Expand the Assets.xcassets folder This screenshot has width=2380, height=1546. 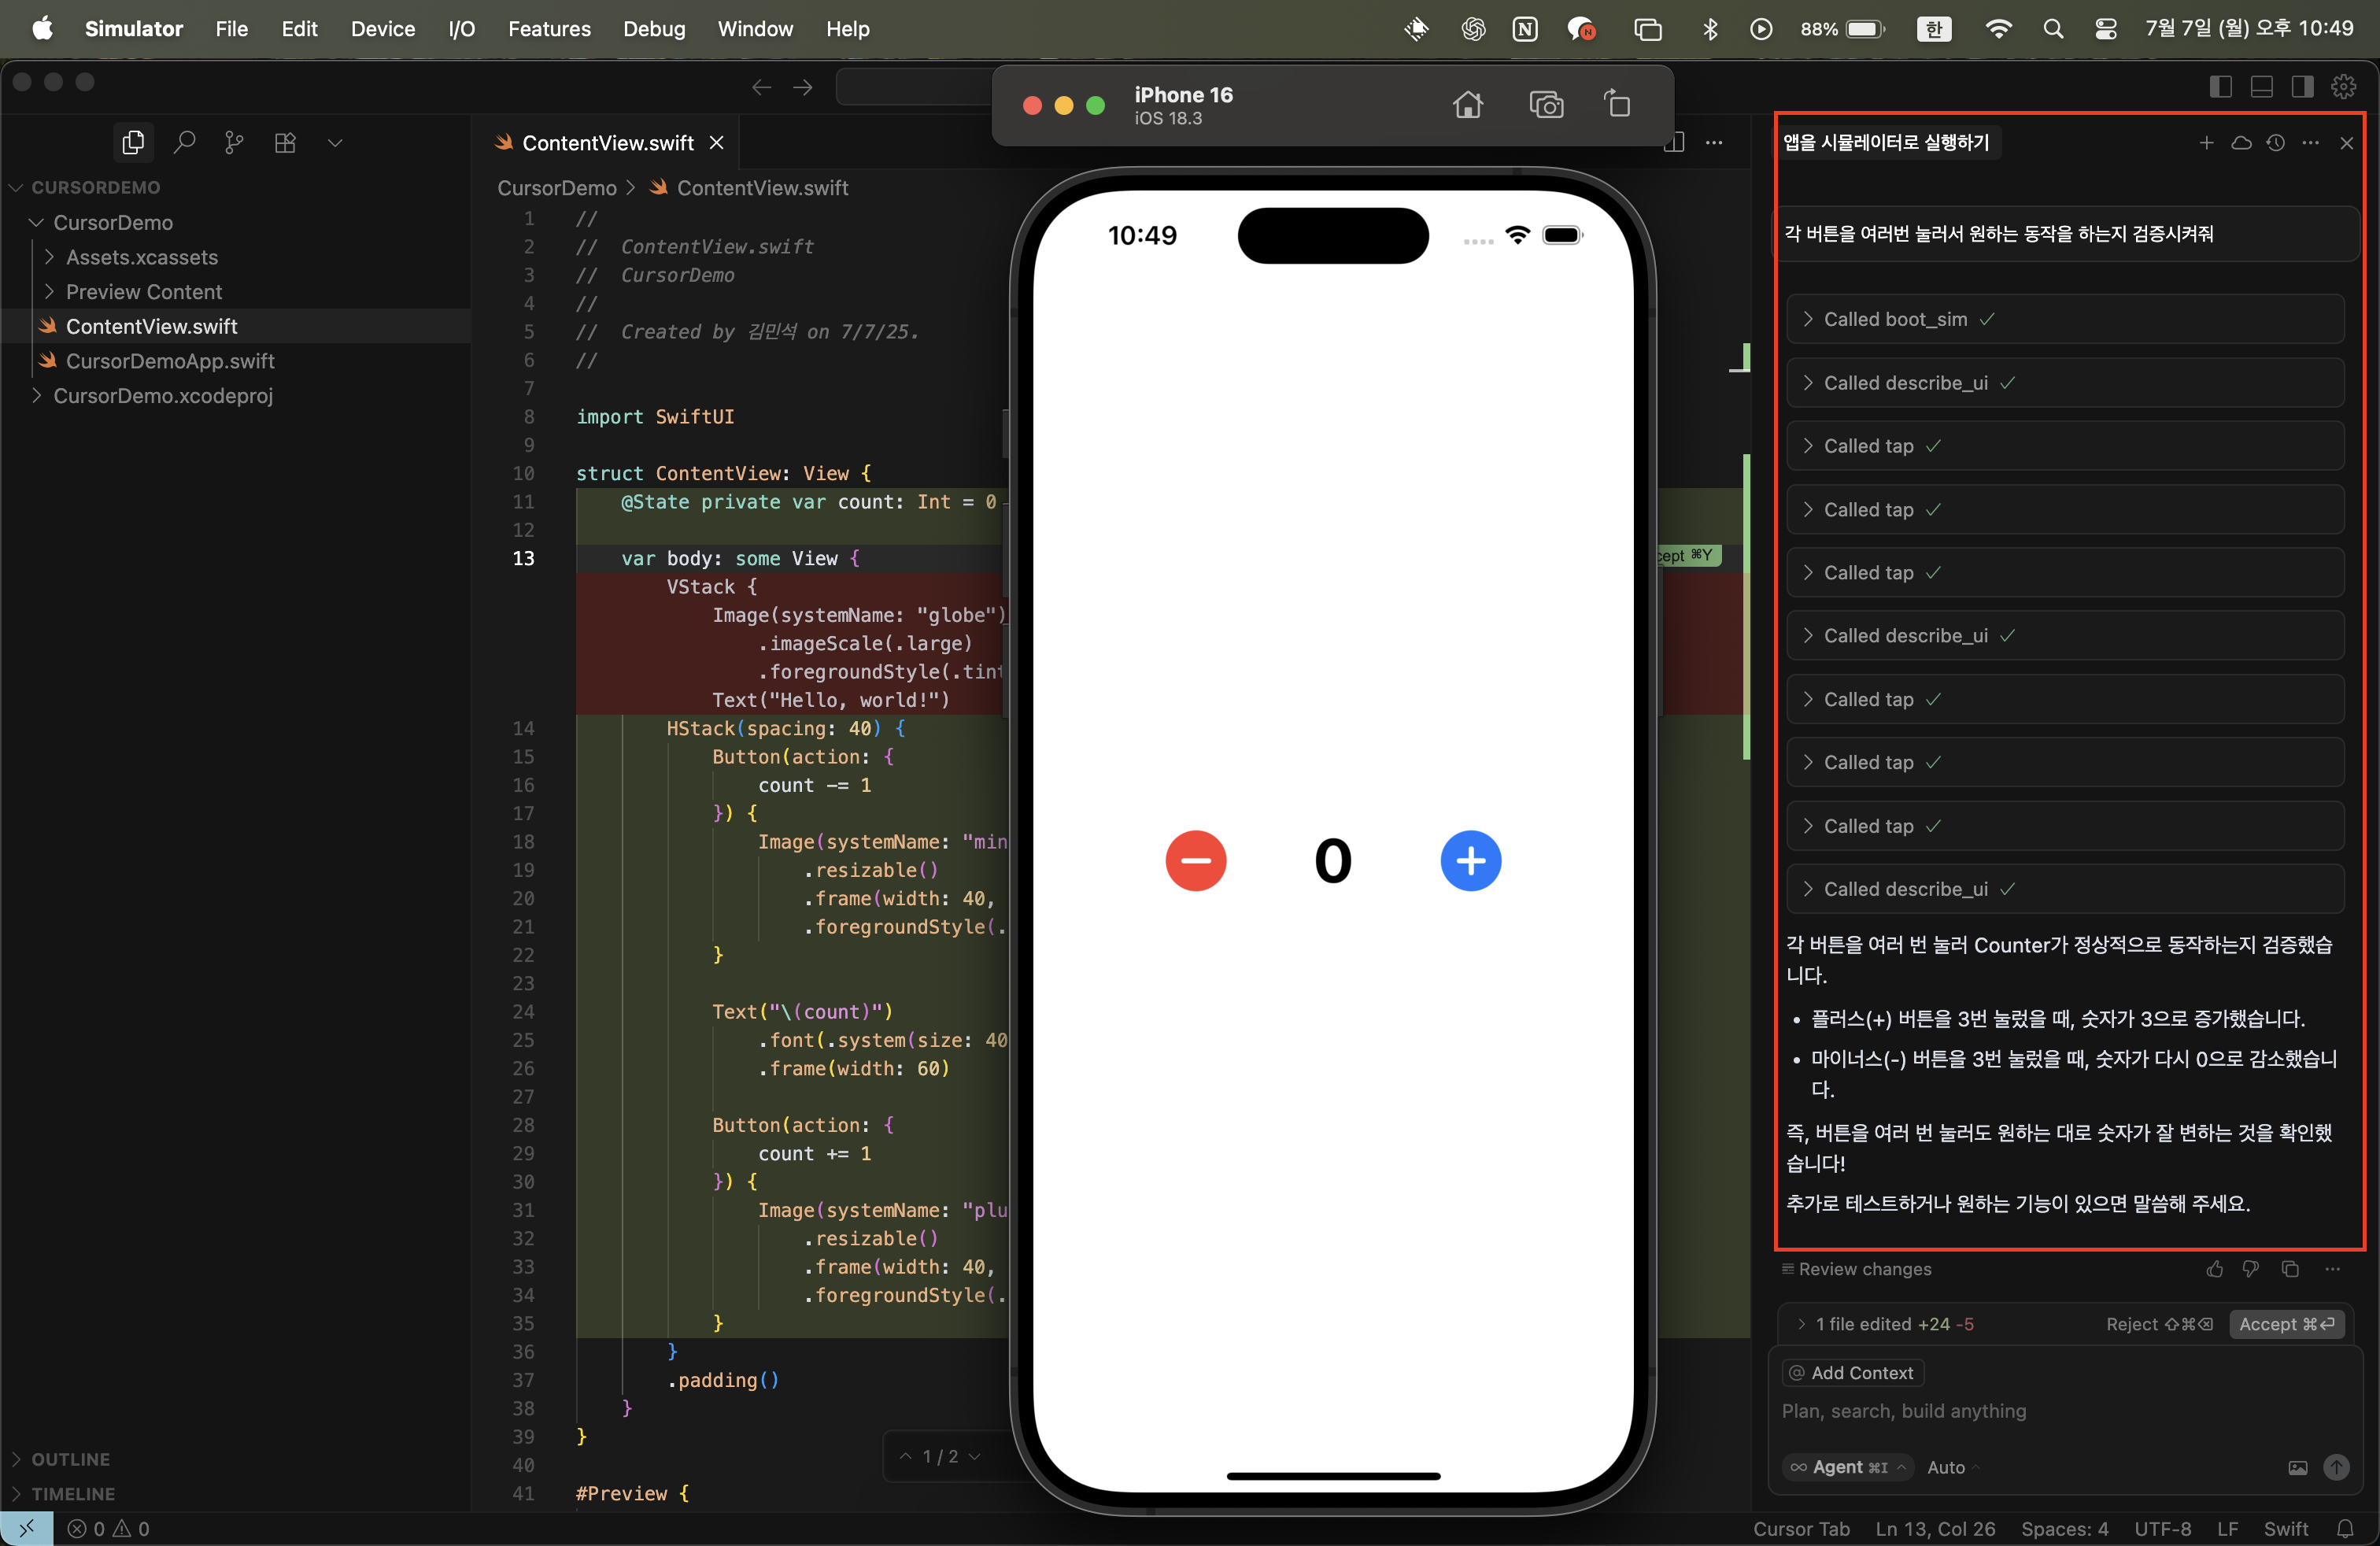point(141,257)
